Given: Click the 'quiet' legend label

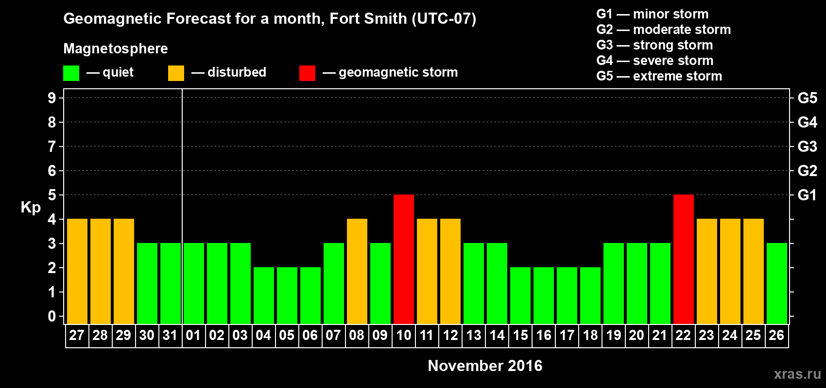Looking at the screenshot, I should point(118,72).
